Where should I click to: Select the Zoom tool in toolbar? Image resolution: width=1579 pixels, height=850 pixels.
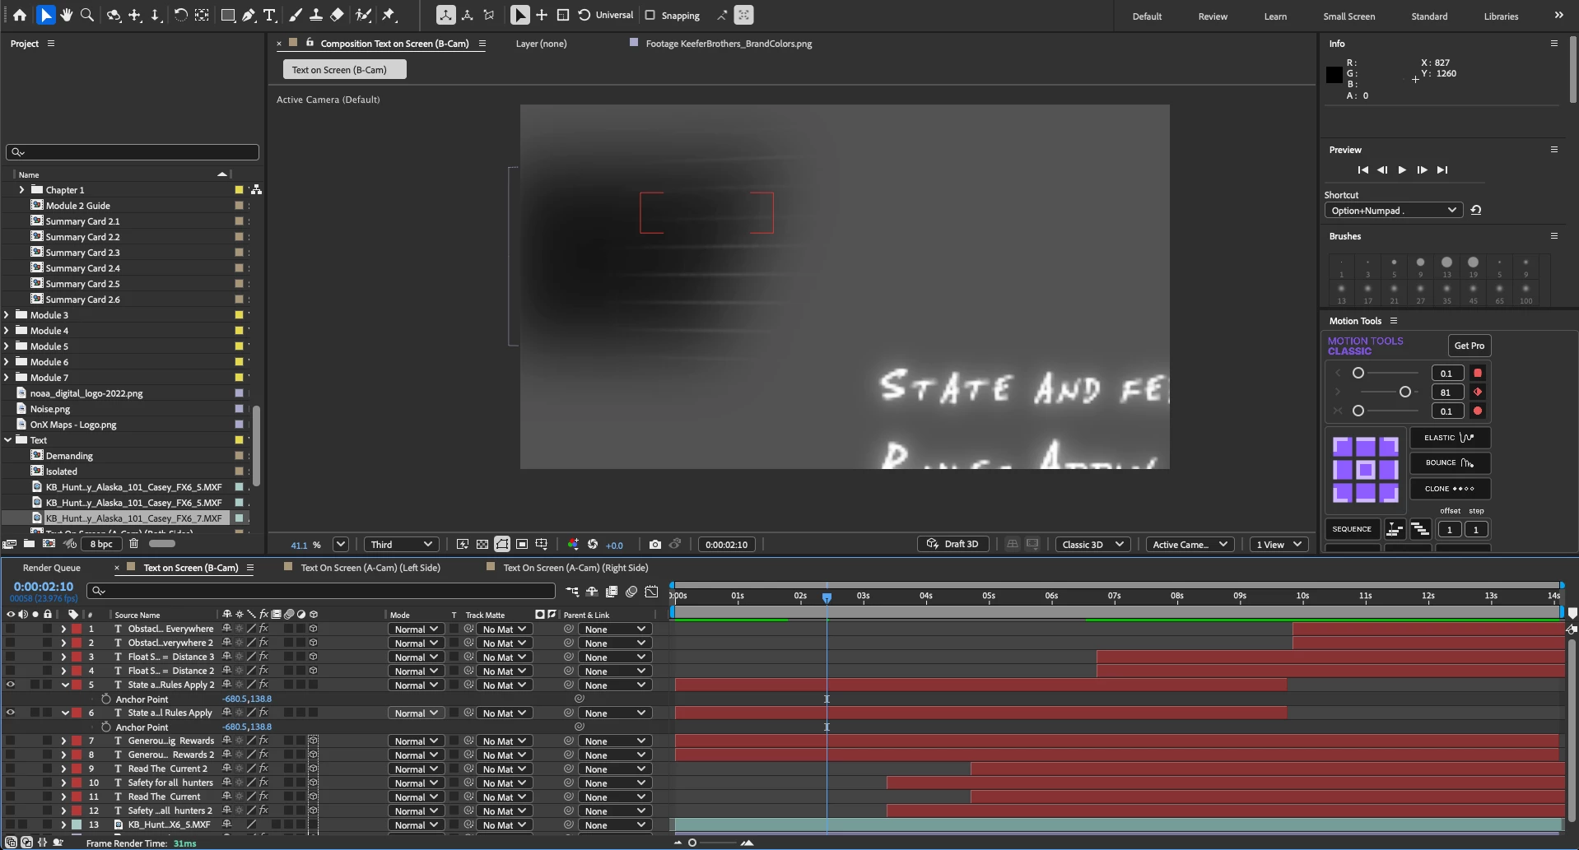point(87,15)
